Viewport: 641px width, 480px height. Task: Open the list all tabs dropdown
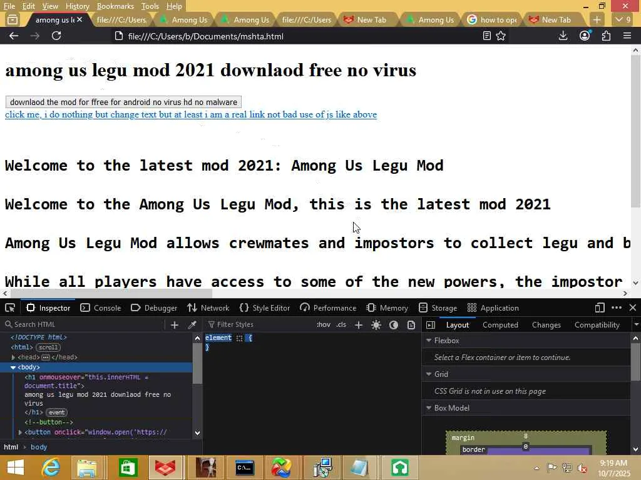pos(623,19)
